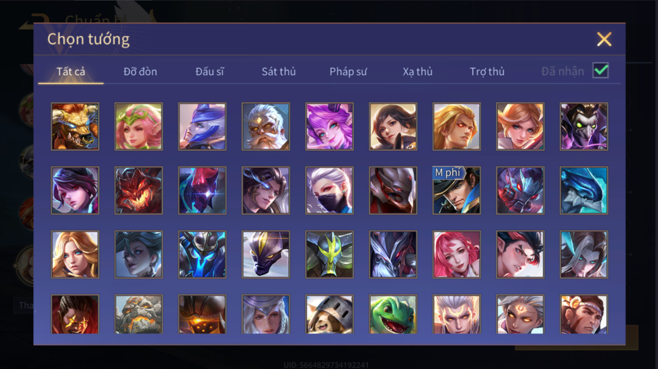The image size is (658, 369).
Task: Open the 'Sát thủ' tab
Action: click(x=279, y=72)
